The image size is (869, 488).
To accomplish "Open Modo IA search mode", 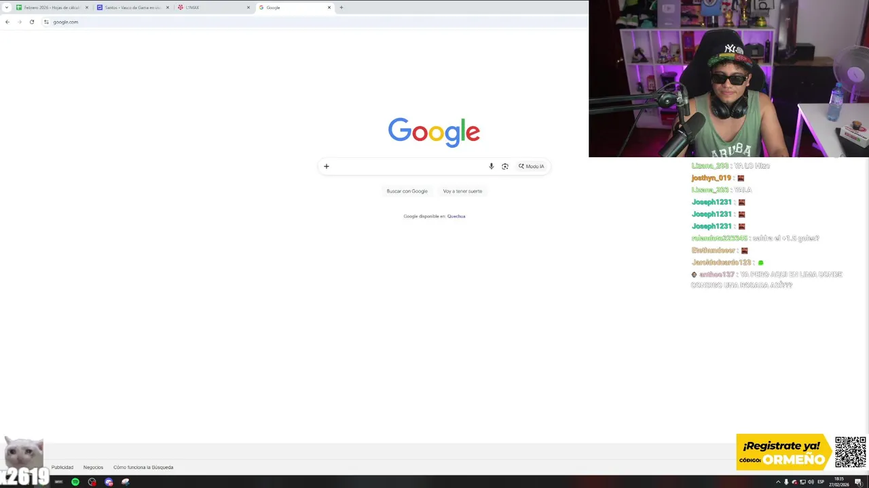I will [x=532, y=166].
